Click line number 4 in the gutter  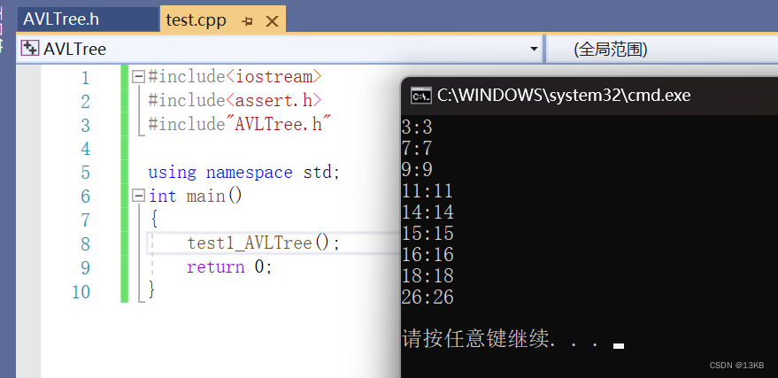click(86, 149)
